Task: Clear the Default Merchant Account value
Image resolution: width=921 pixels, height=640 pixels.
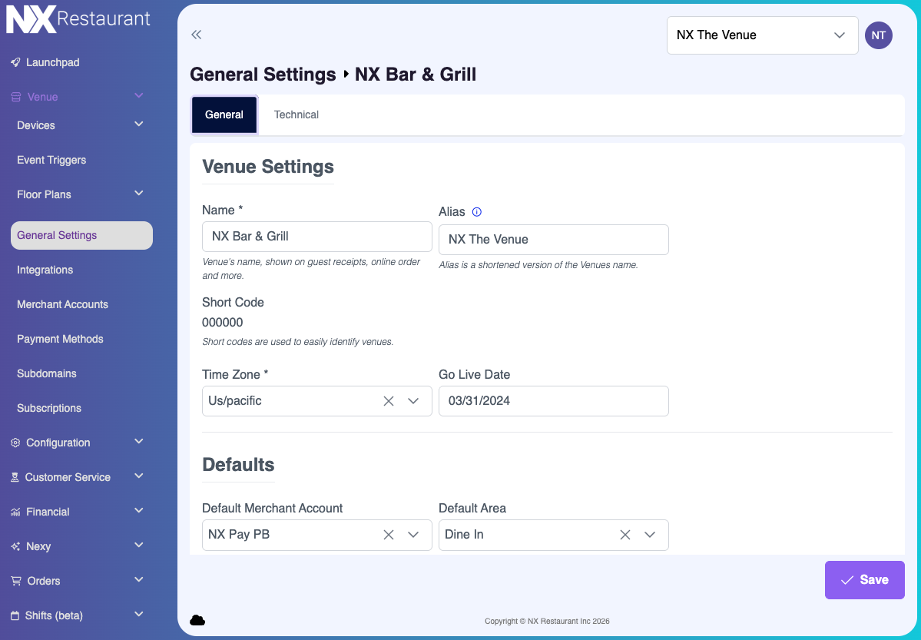Action: pos(389,535)
